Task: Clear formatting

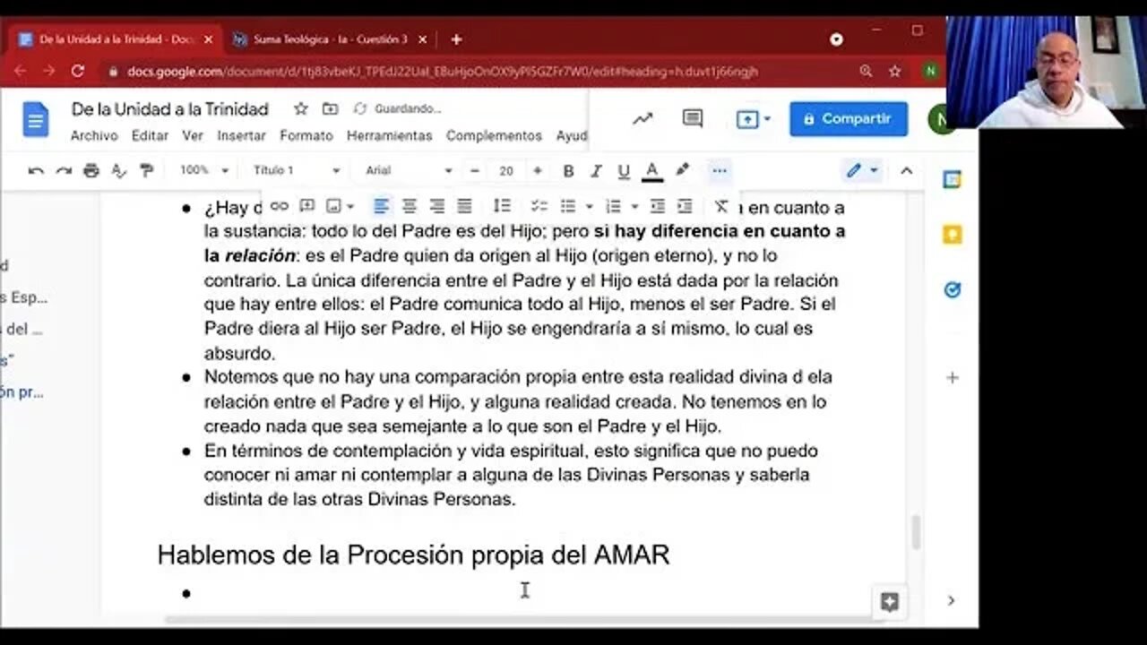Action: (721, 206)
